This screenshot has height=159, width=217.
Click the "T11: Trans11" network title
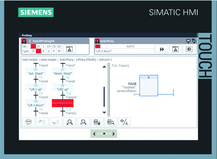[120, 66]
